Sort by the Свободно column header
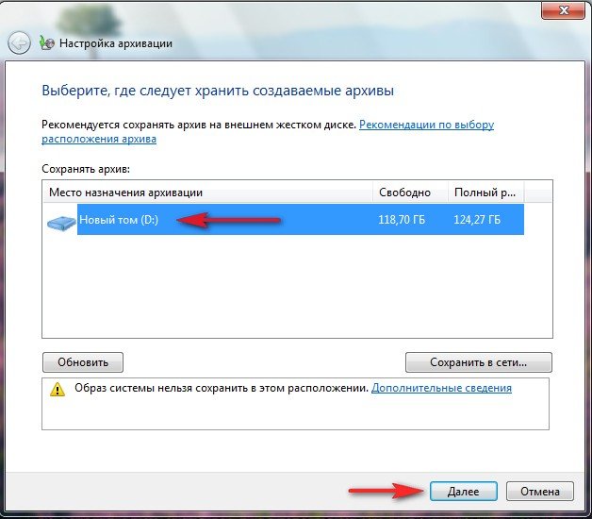The width and height of the screenshot is (592, 519). [x=410, y=193]
